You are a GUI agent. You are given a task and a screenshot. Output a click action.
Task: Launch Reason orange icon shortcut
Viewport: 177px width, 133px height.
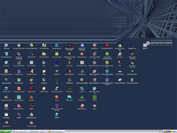coord(32,106)
